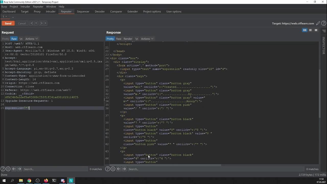The height and width of the screenshot is (184, 327).
Task: Switch to the Project options tab
Action: click(x=152, y=11)
